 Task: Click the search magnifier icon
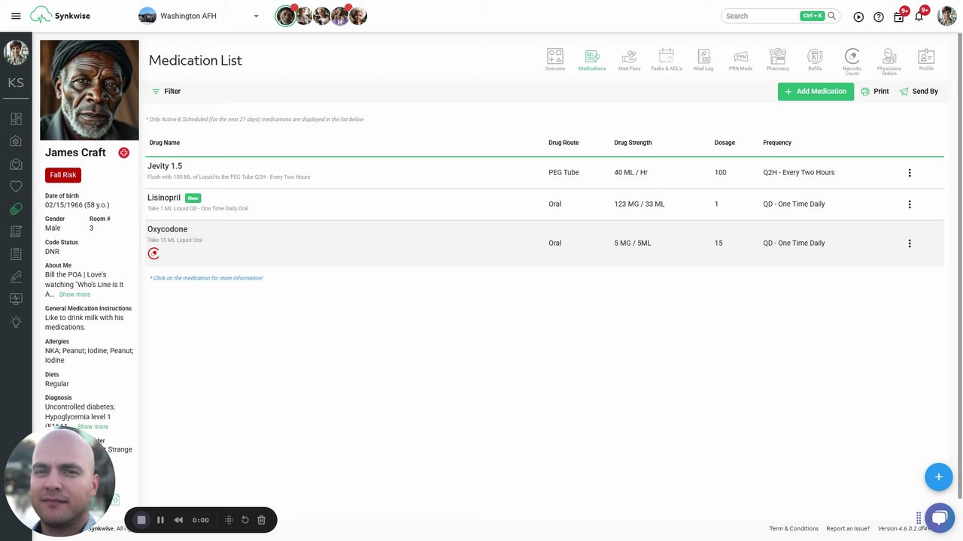(832, 16)
